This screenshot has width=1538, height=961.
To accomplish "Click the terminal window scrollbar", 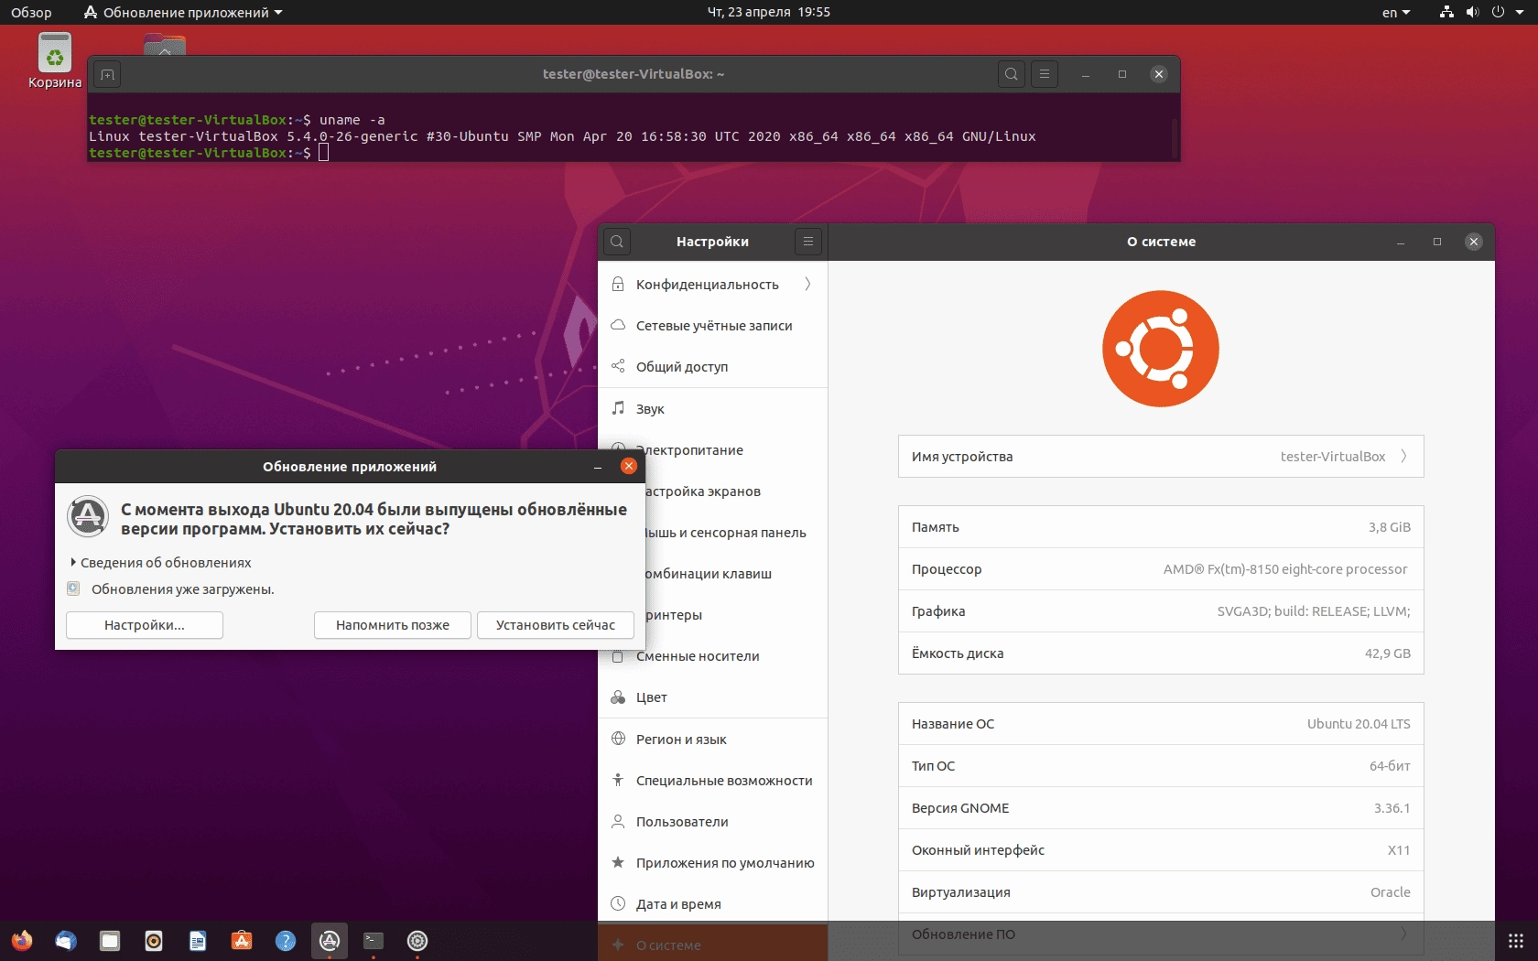I will (x=1175, y=137).
